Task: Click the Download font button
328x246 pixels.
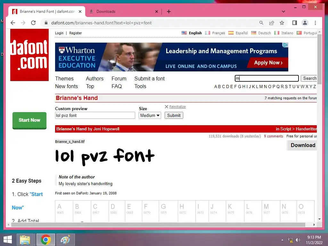Action: pos(302,145)
